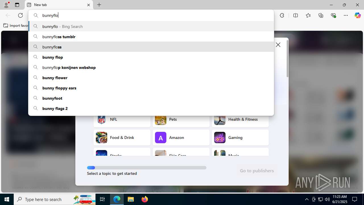Select the bunnyfloss suggestion
Viewport: 364px width, 205px height.
click(151, 47)
